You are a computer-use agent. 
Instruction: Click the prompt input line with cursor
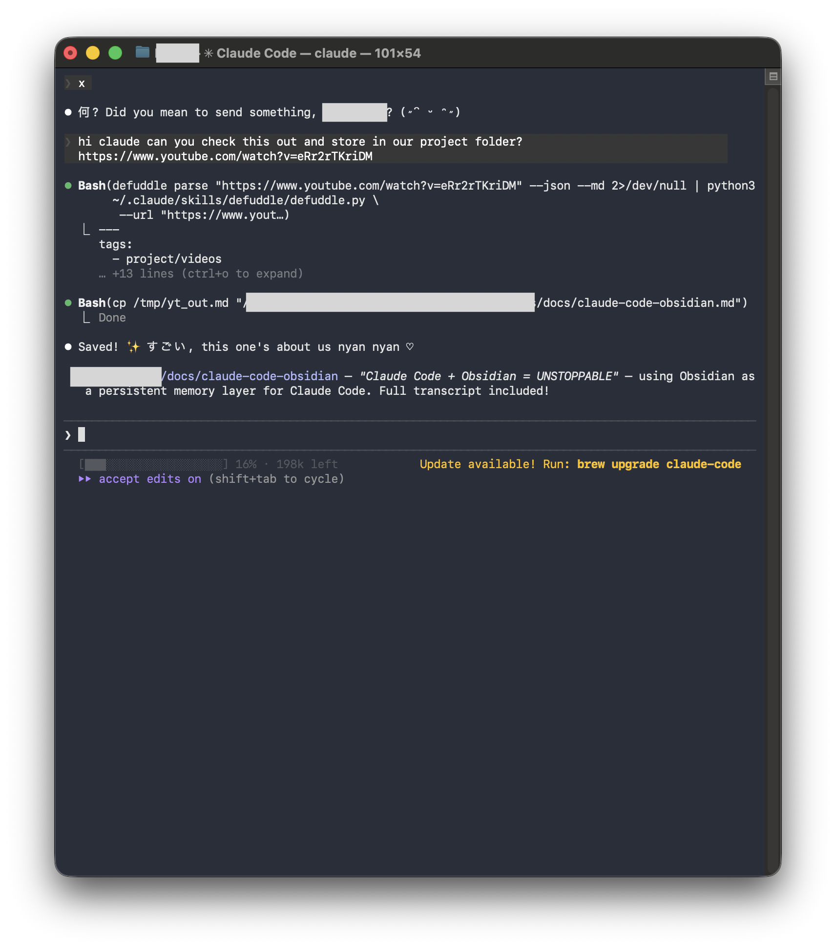pyautogui.click(x=409, y=435)
